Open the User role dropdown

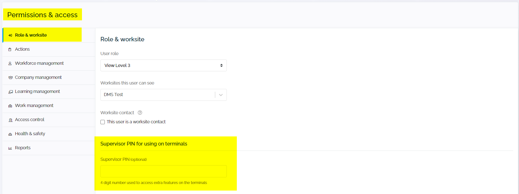pos(163,65)
